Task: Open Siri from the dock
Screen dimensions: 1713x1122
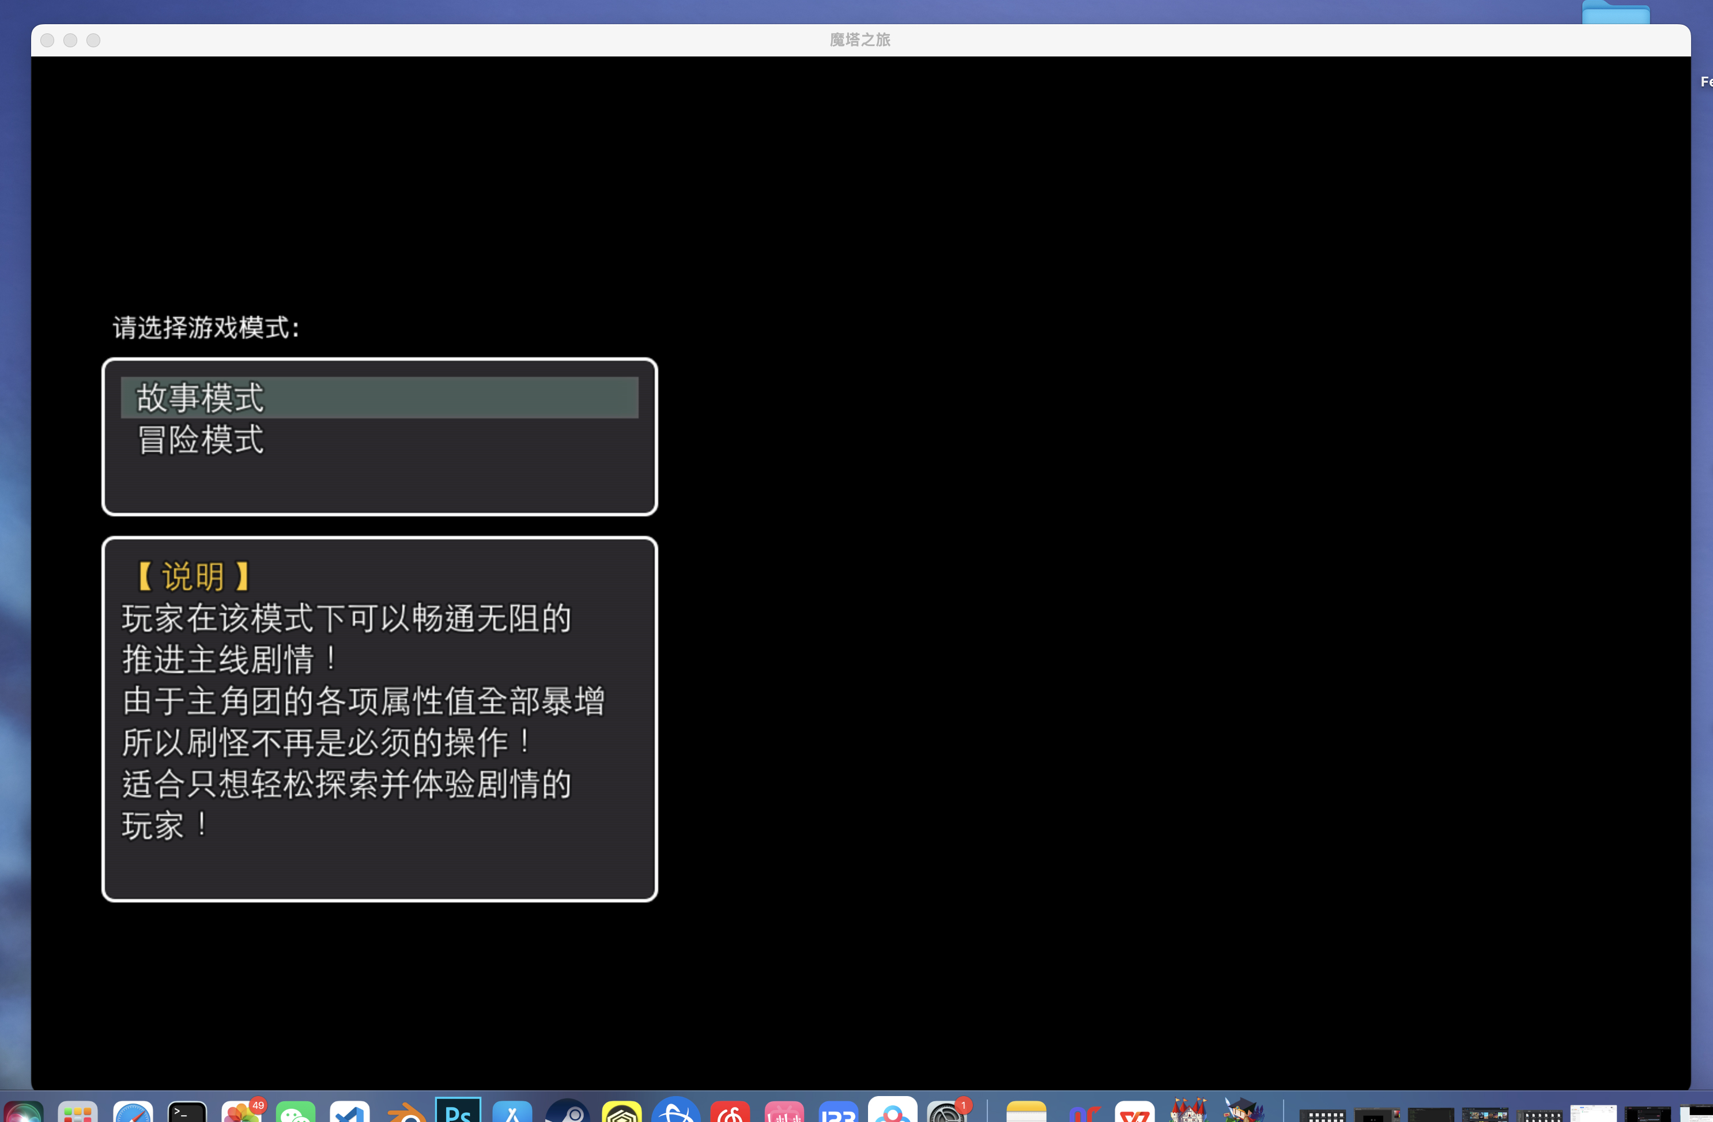Action: pyautogui.click(x=24, y=1112)
